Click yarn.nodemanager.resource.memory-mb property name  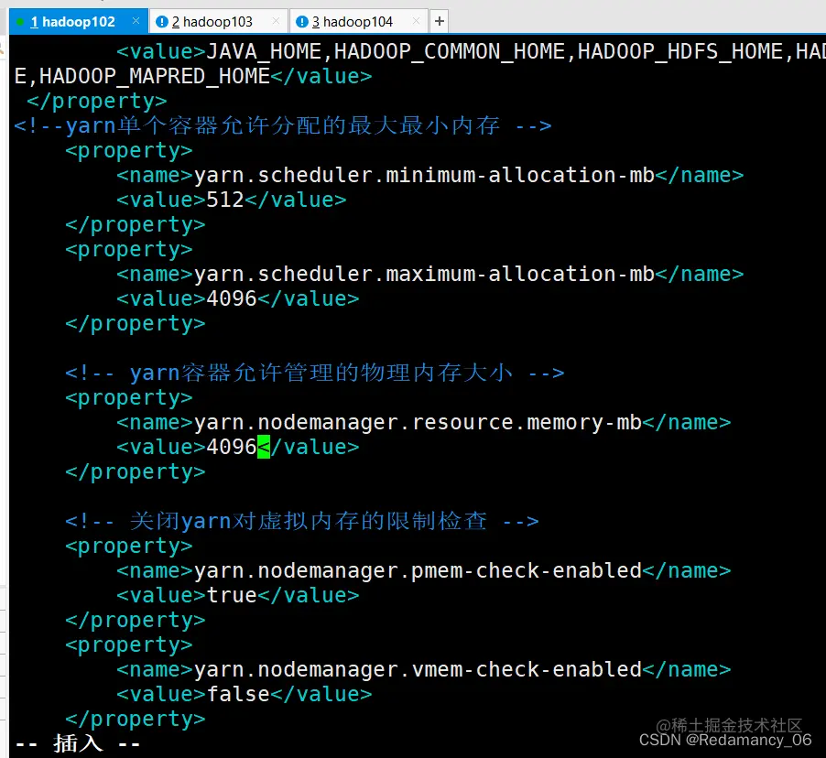point(418,423)
